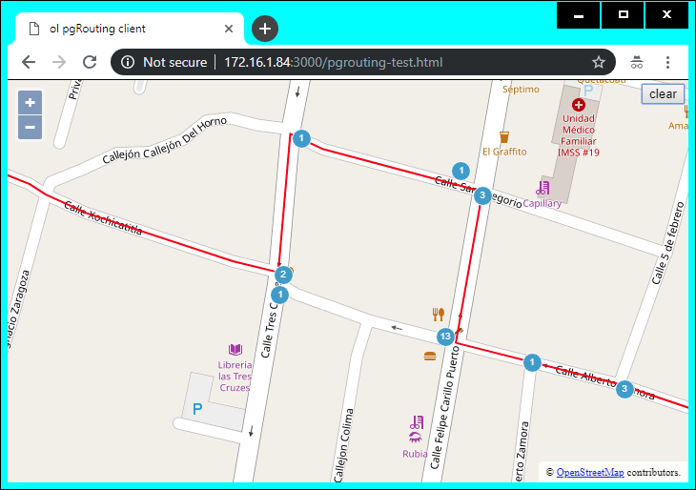Image resolution: width=696 pixels, height=490 pixels.
Task: Click the Calle Xochicatitla street label
Action: (x=103, y=217)
